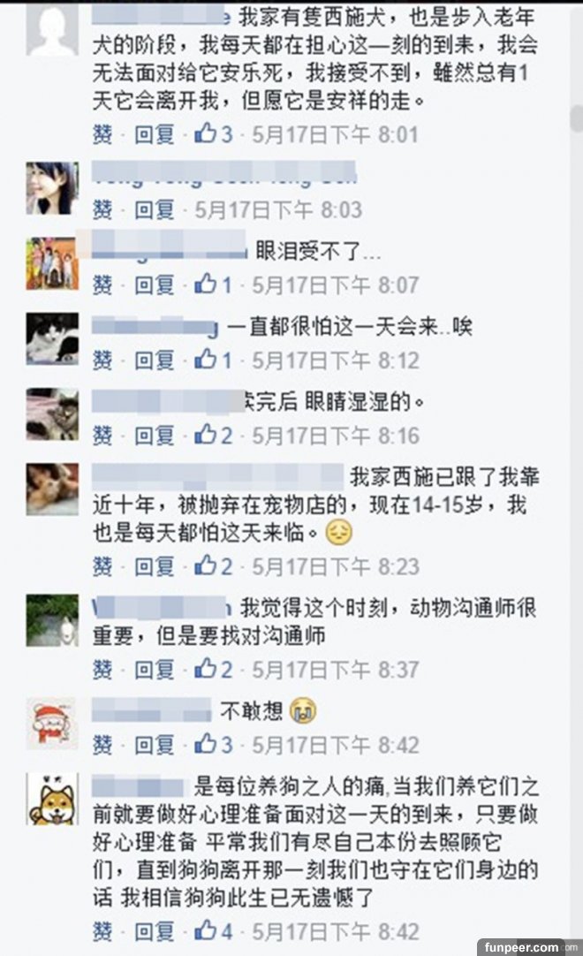Click the thumbs-up icon on the 8:16 comment
The width and height of the screenshot is (583, 956).
point(205,434)
